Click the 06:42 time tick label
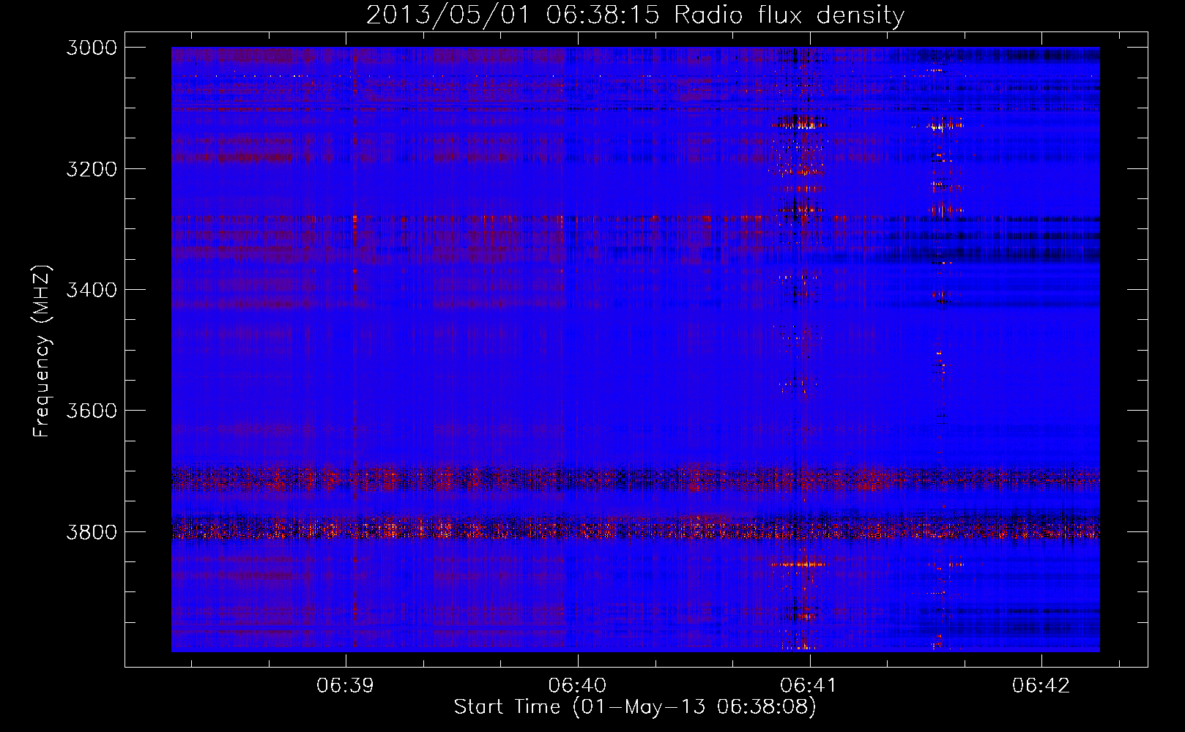 click(1041, 685)
